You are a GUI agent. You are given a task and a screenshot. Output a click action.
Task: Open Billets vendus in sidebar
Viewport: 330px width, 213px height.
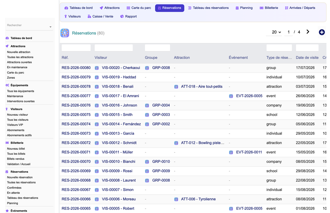click(16, 159)
